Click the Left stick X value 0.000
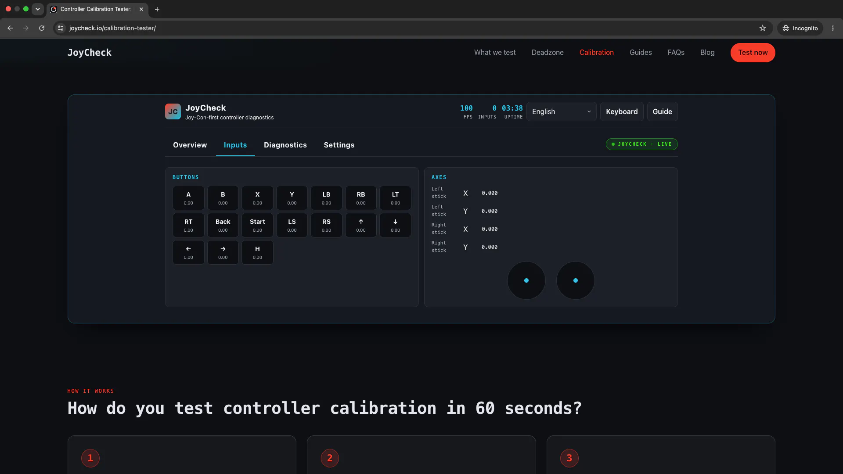Screen dimensions: 843x474 point(490,193)
